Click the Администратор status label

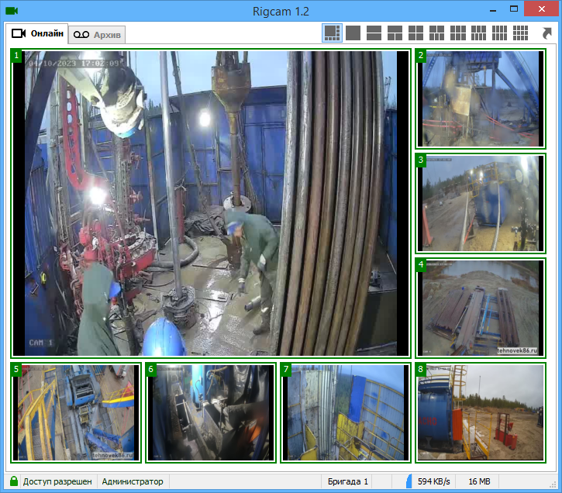(133, 481)
